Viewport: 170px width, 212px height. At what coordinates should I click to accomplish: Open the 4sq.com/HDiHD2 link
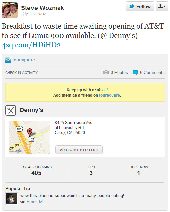point(31,45)
